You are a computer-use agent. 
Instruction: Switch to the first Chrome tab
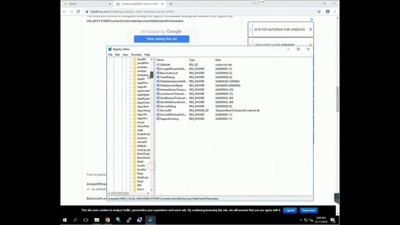tap(87, 4)
